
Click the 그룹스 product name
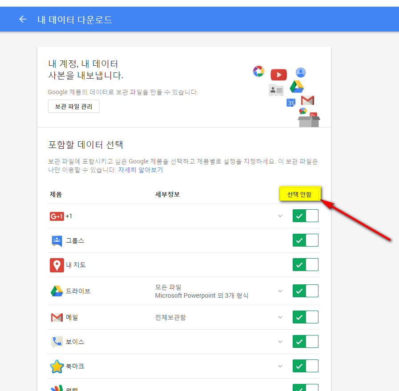coord(75,240)
